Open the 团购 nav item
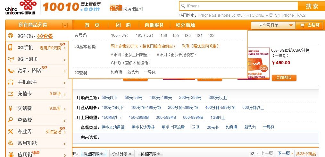The image size is (325, 157). [123, 25]
